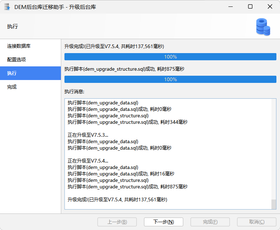The image size is (280, 230).
Task: Click the script execution progress bar
Action: (170, 79)
